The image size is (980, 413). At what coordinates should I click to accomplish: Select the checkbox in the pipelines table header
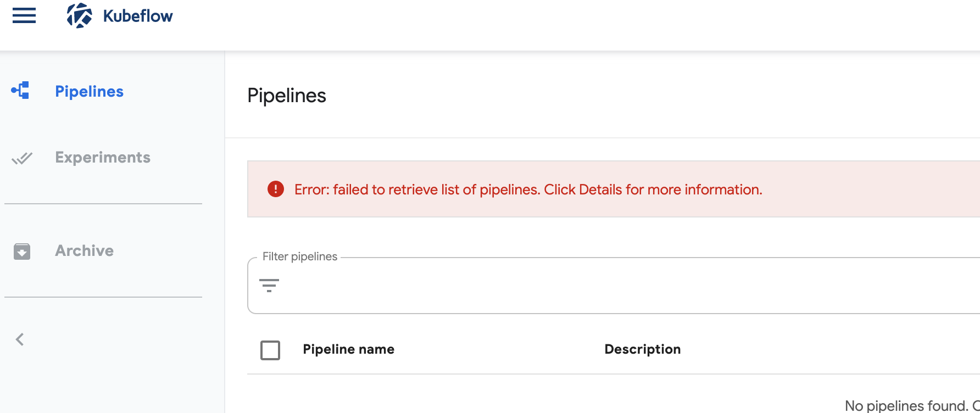coord(270,350)
